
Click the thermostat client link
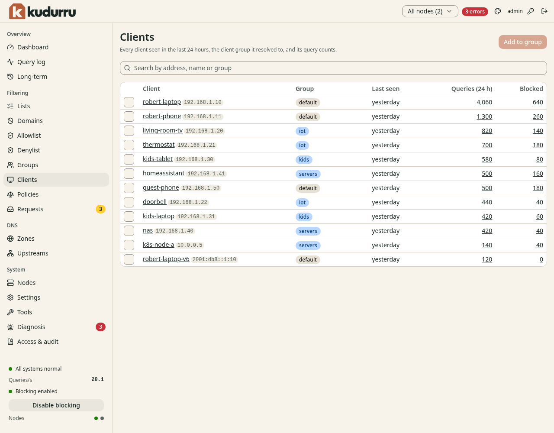click(158, 145)
